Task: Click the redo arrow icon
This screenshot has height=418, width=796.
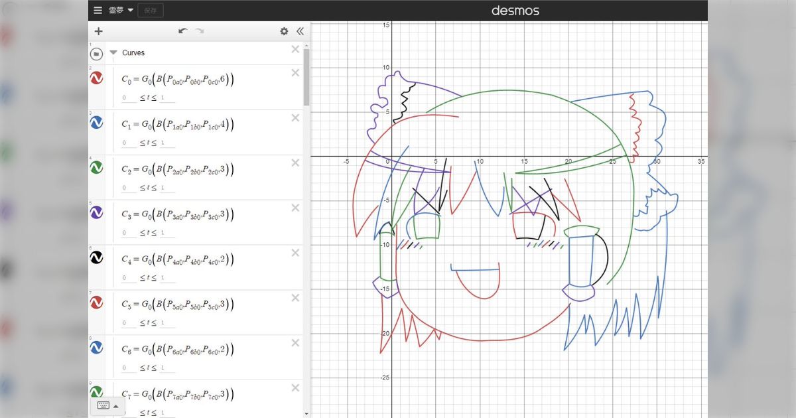Action: 200,31
